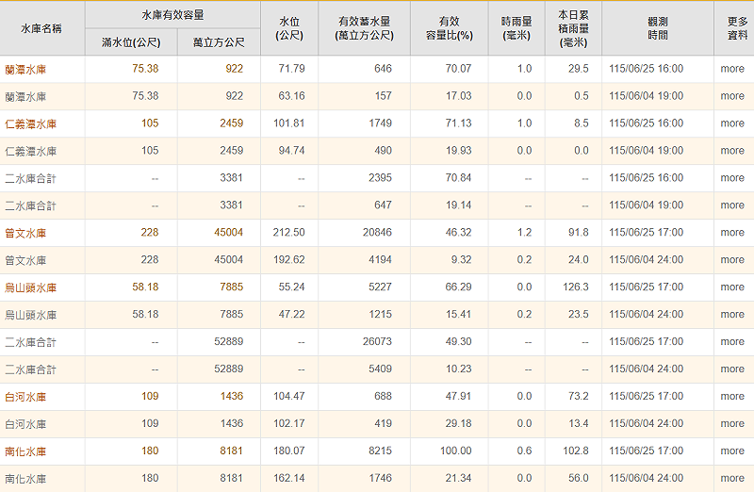This screenshot has width=754, height=492.
Task: Click effective storage value 419
Action: coord(383,424)
